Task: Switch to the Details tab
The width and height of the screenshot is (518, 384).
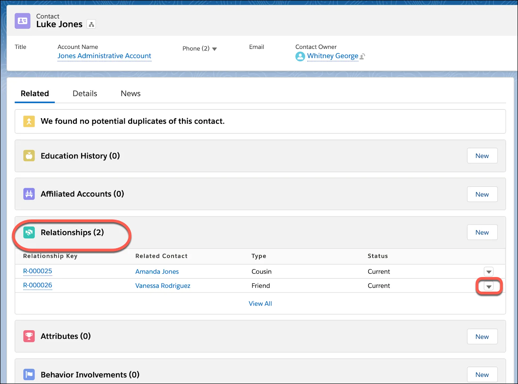Action: pos(85,94)
